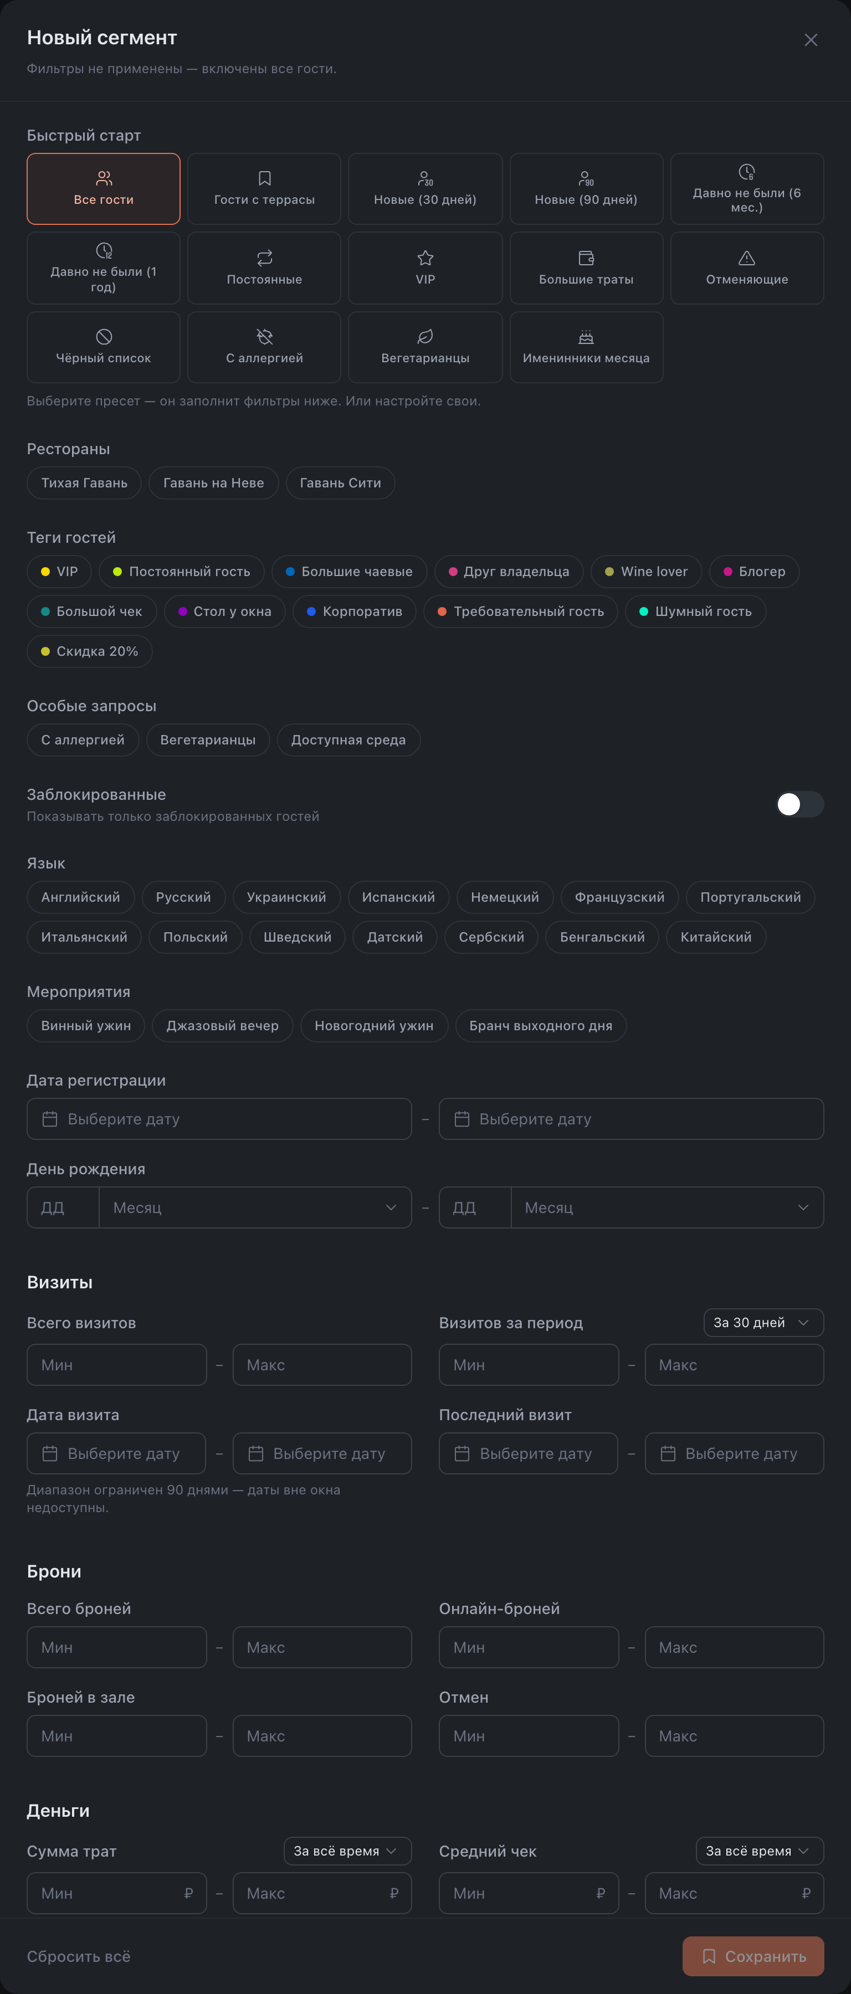This screenshot has height=1994, width=851.
Task: Select the 'Все гости' people preset
Action: click(104, 189)
